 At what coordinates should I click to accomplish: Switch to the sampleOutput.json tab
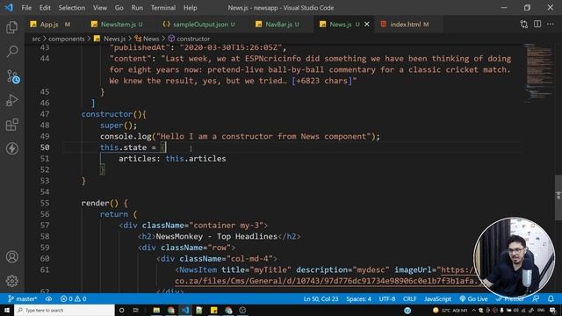pyautogui.click(x=198, y=24)
